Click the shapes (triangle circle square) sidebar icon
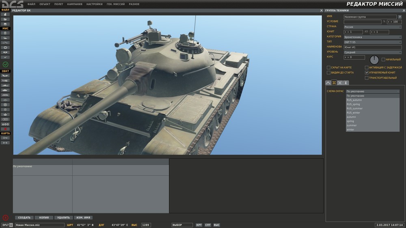The width and height of the screenshot is (406, 228). pyautogui.click(x=5, y=124)
